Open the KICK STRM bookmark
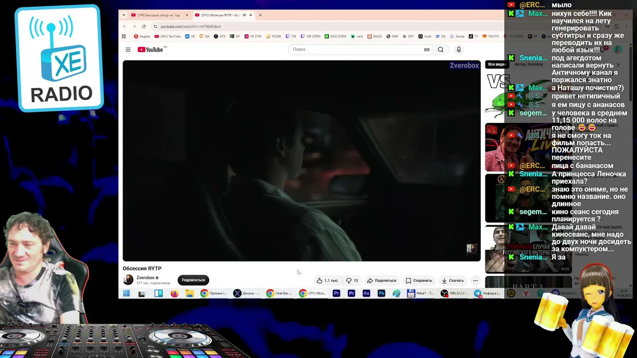Viewport: 637px width, 358px height. coord(335,36)
